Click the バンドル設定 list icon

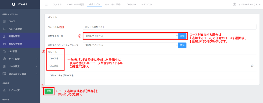pos(4,29)
